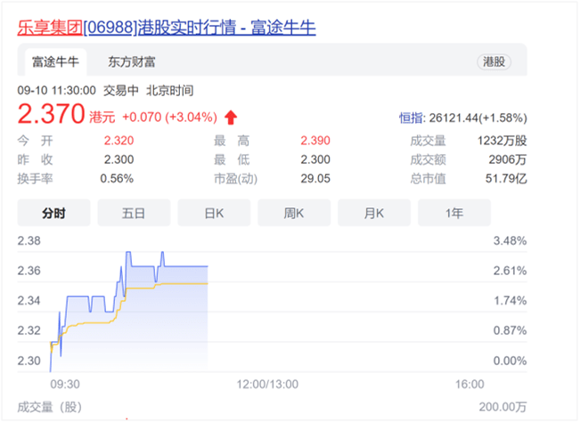
Task: Click the 12:00/13:00 time axis label
Action: 267,385
